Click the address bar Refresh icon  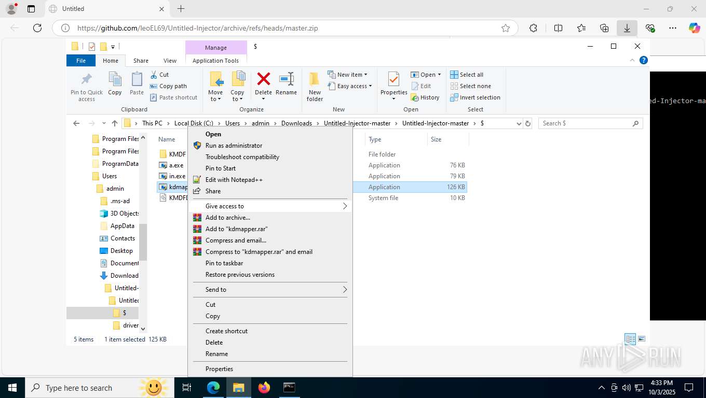pyautogui.click(x=528, y=123)
